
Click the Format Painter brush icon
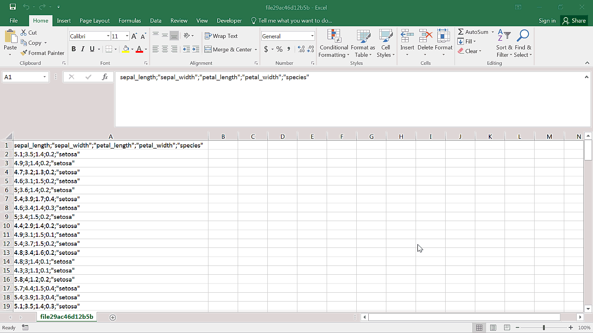pos(23,53)
